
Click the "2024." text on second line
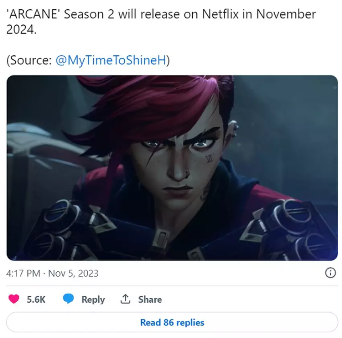point(21,29)
